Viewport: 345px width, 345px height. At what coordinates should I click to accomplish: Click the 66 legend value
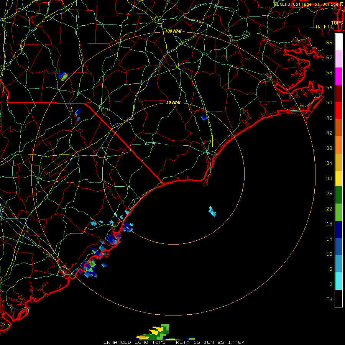329,43
